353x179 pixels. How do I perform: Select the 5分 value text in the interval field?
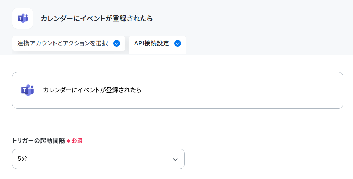[22, 159]
